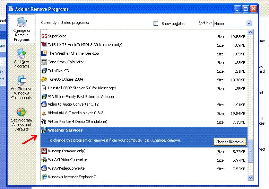Image resolution: width=269 pixels, height=189 pixels.
Task: Click the Currently installed programs label
Action: tap(65, 22)
